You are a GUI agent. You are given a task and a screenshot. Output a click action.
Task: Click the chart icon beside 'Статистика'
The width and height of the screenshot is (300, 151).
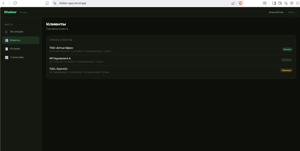click(x=6, y=58)
